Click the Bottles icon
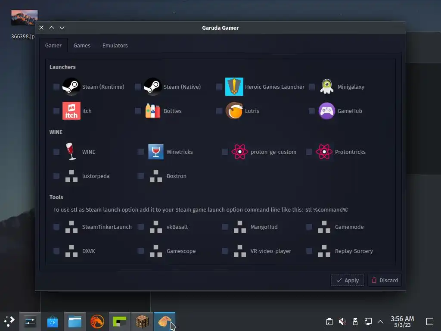This screenshot has height=331, width=441. click(152, 111)
